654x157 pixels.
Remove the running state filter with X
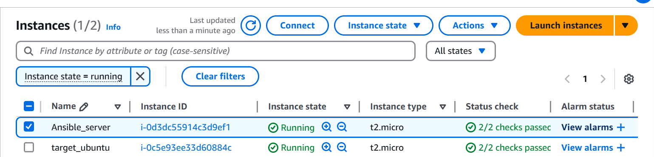(x=140, y=76)
